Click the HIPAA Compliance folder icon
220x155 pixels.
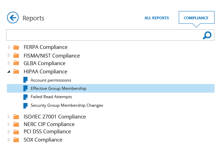(16, 72)
